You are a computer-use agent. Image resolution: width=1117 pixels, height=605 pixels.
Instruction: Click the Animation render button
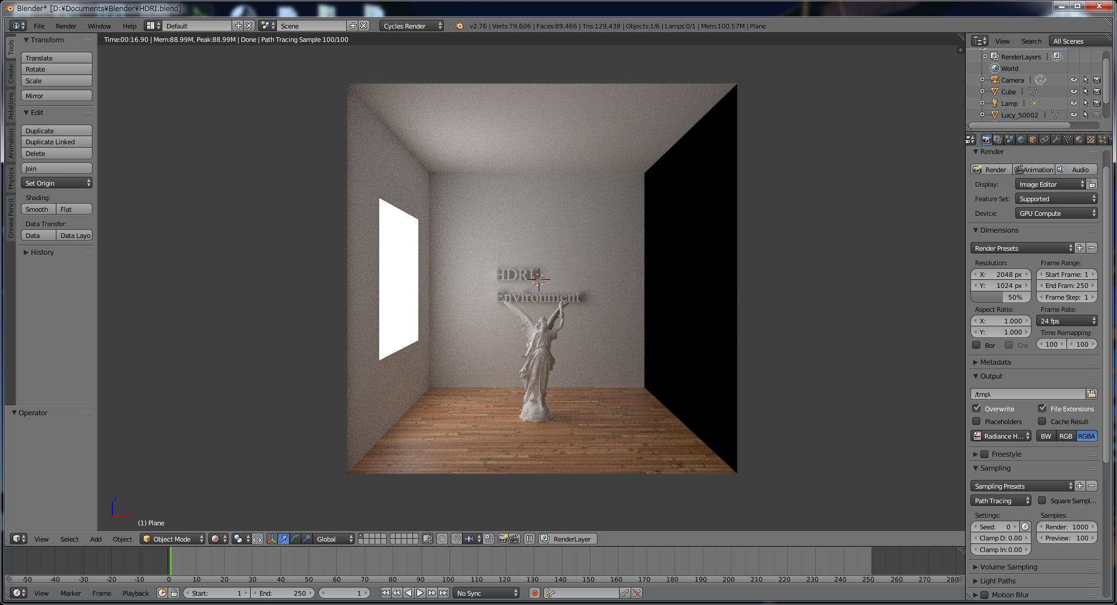tap(1034, 170)
